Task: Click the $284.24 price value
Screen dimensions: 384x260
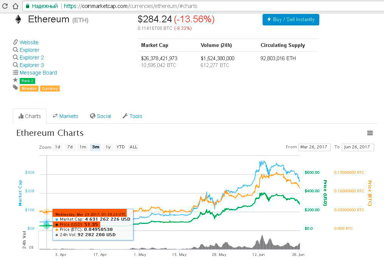Action: pyautogui.click(x=155, y=19)
